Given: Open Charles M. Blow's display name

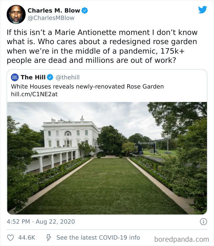Looking at the screenshot, I should click(54, 10).
